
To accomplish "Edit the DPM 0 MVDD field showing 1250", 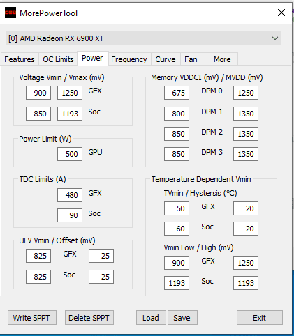I will [246, 93].
